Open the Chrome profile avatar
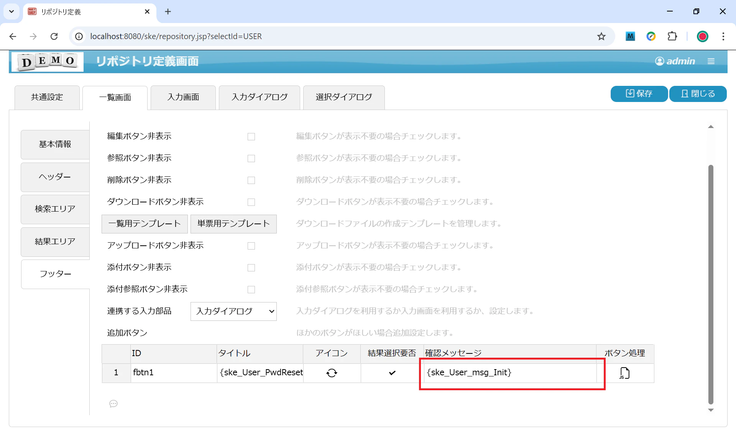The width and height of the screenshot is (736, 437). tap(702, 36)
